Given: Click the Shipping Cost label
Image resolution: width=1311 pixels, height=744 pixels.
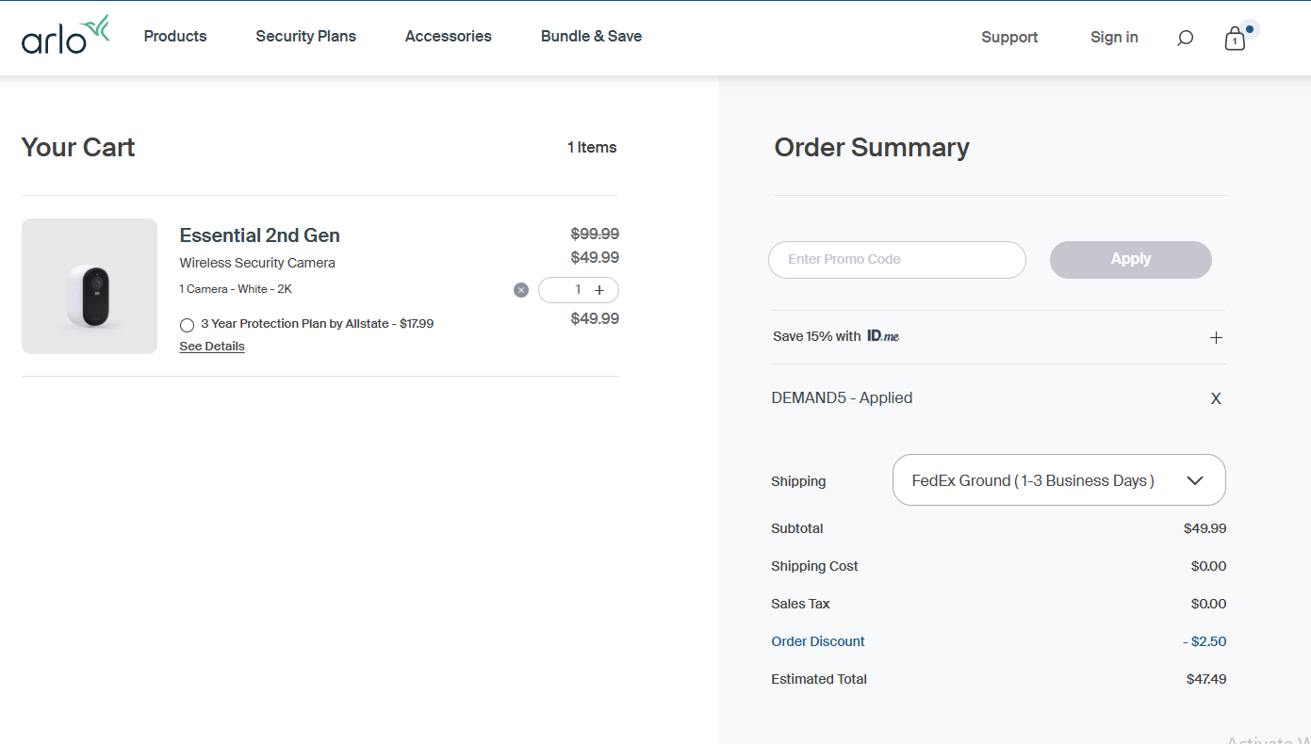Looking at the screenshot, I should (x=814, y=566).
